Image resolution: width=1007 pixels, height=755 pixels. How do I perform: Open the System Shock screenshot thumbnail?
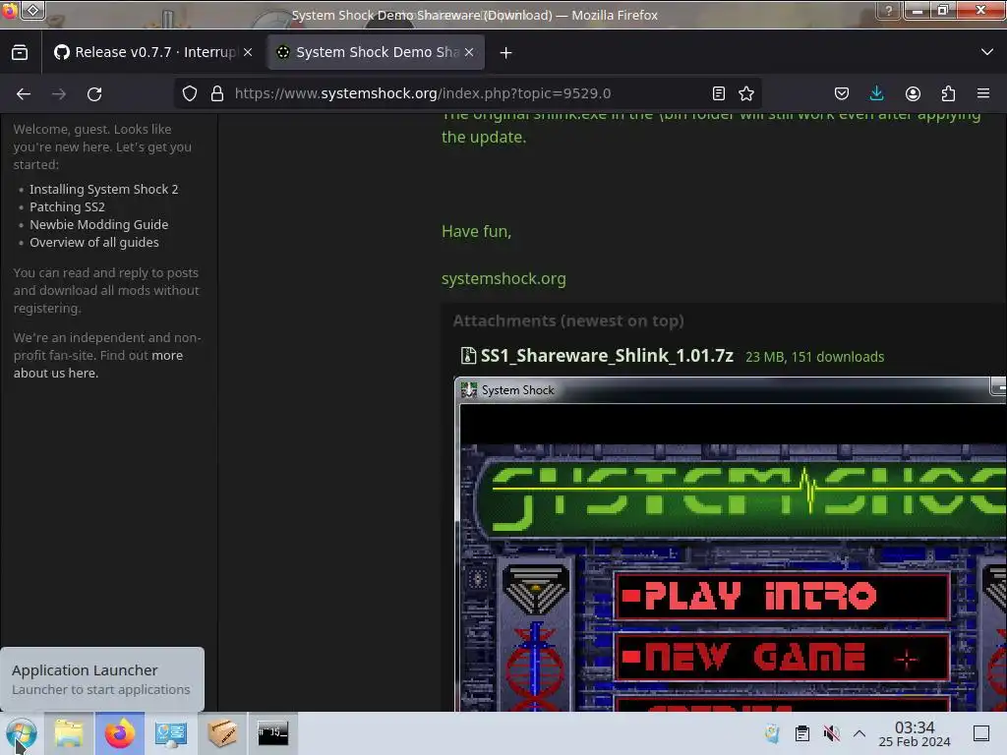[731, 545]
